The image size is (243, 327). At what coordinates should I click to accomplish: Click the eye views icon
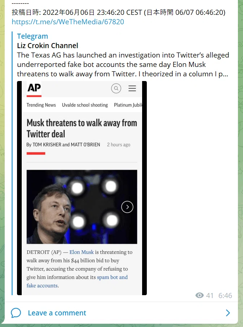pos(200,295)
